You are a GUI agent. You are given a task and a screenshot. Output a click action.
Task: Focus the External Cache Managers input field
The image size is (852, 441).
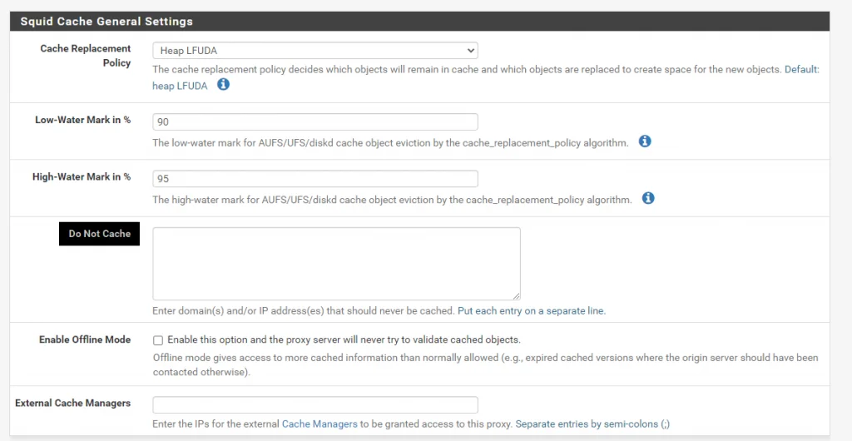pyautogui.click(x=315, y=404)
